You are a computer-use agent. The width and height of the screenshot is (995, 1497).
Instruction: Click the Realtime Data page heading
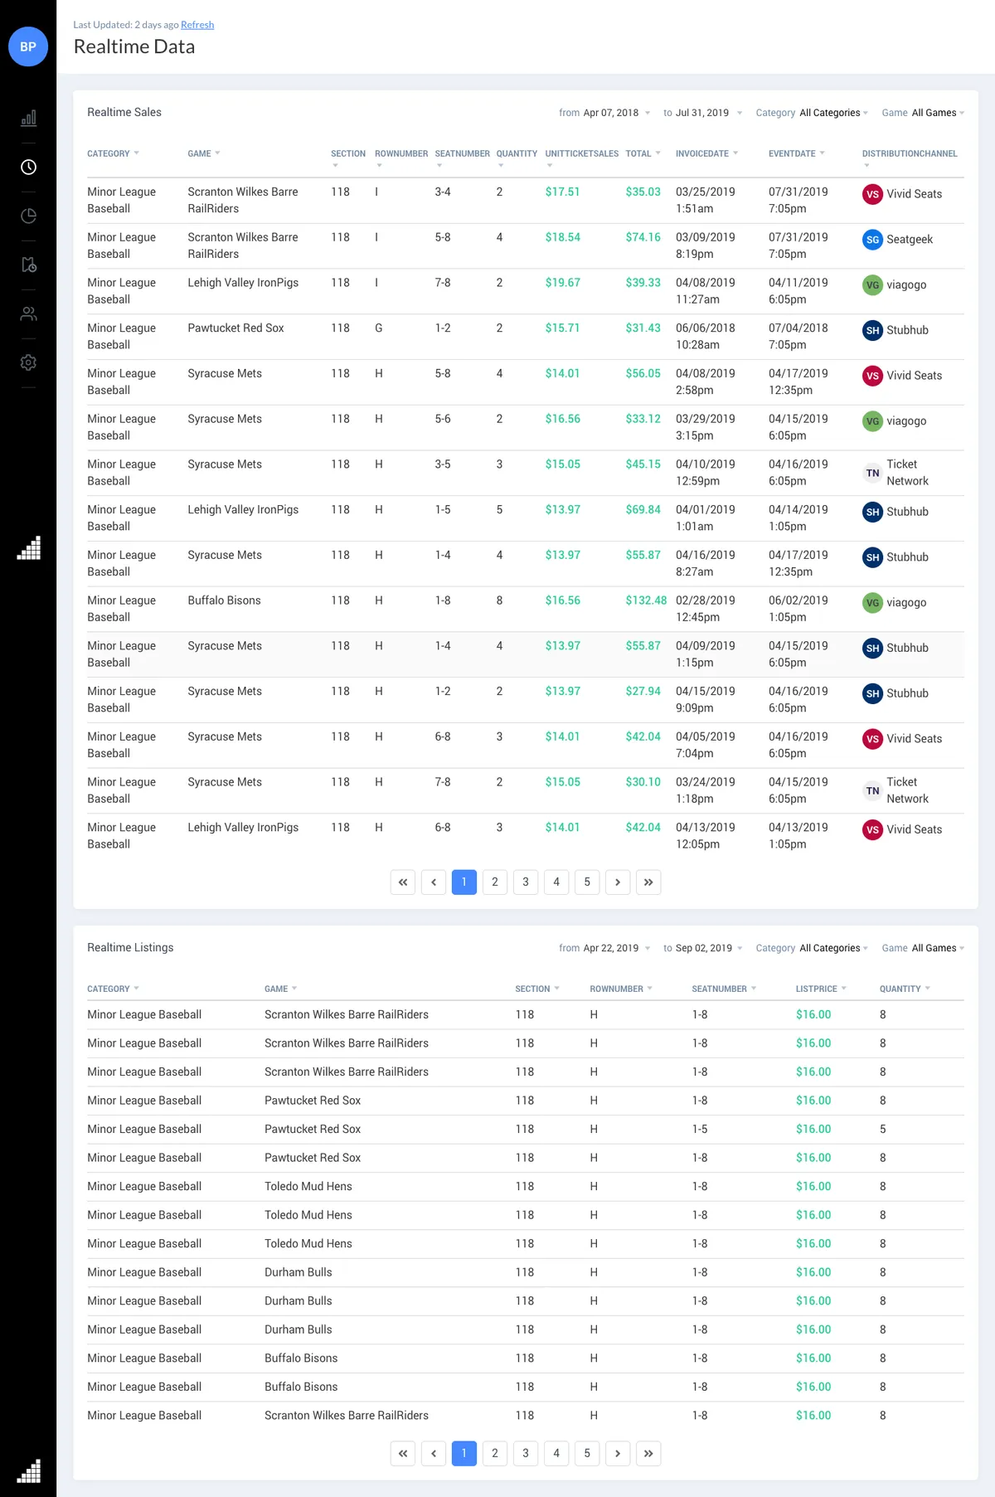point(134,46)
